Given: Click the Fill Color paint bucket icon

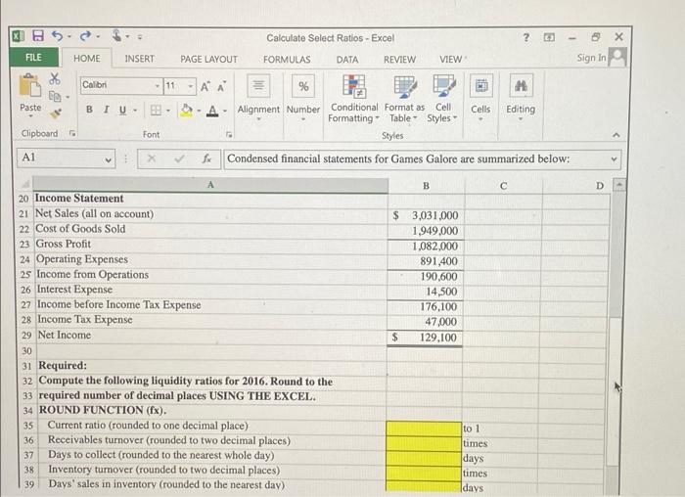Looking at the screenshot, I should (x=187, y=111).
